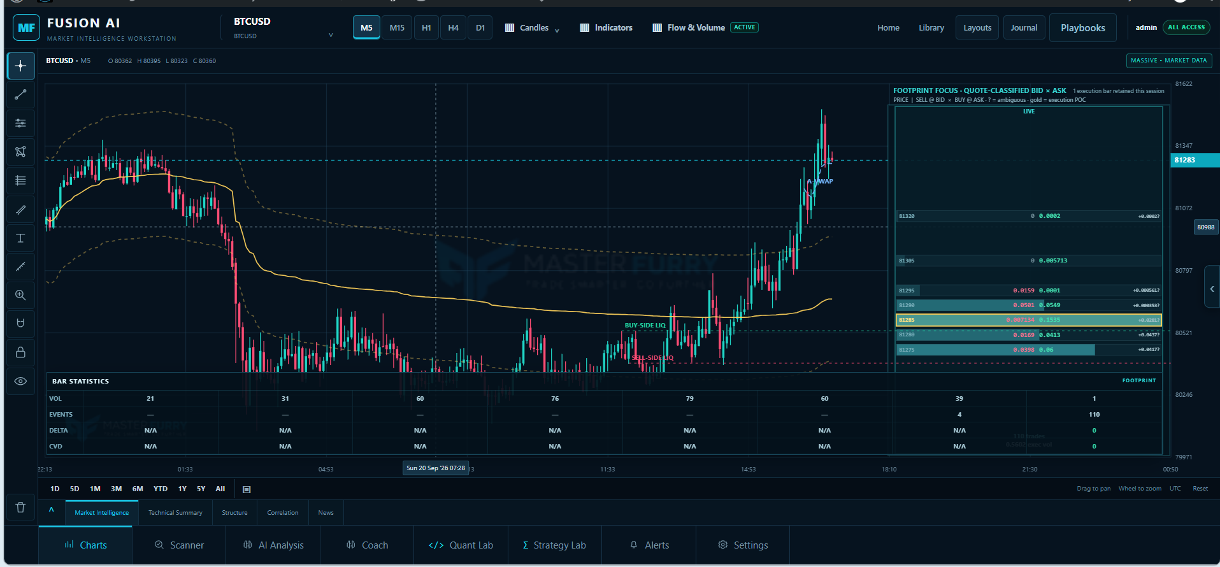Image resolution: width=1220 pixels, height=567 pixels.
Task: Click the Journal button
Action: pos(1024,27)
